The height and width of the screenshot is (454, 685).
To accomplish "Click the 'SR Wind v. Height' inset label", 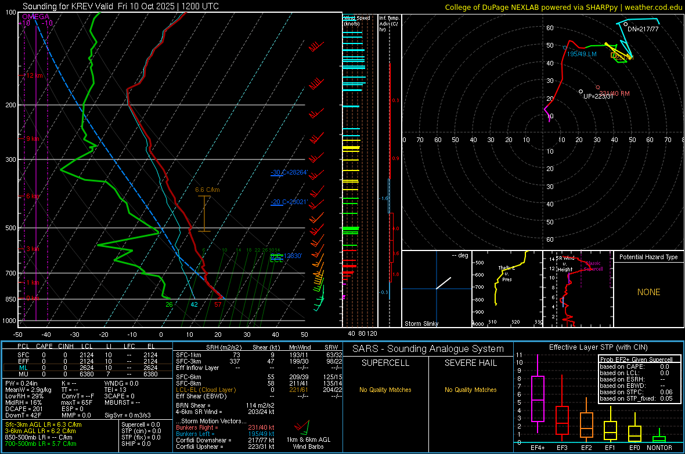I will click(565, 264).
